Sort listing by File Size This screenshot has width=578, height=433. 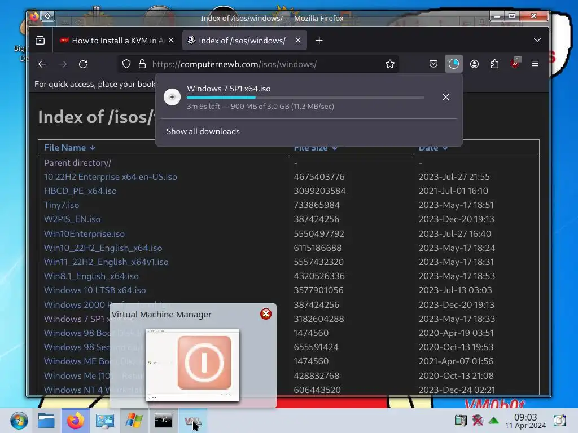315,148
